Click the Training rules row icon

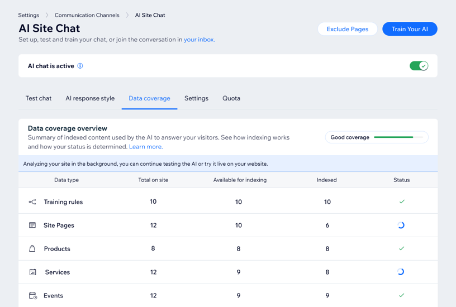[x=32, y=202]
